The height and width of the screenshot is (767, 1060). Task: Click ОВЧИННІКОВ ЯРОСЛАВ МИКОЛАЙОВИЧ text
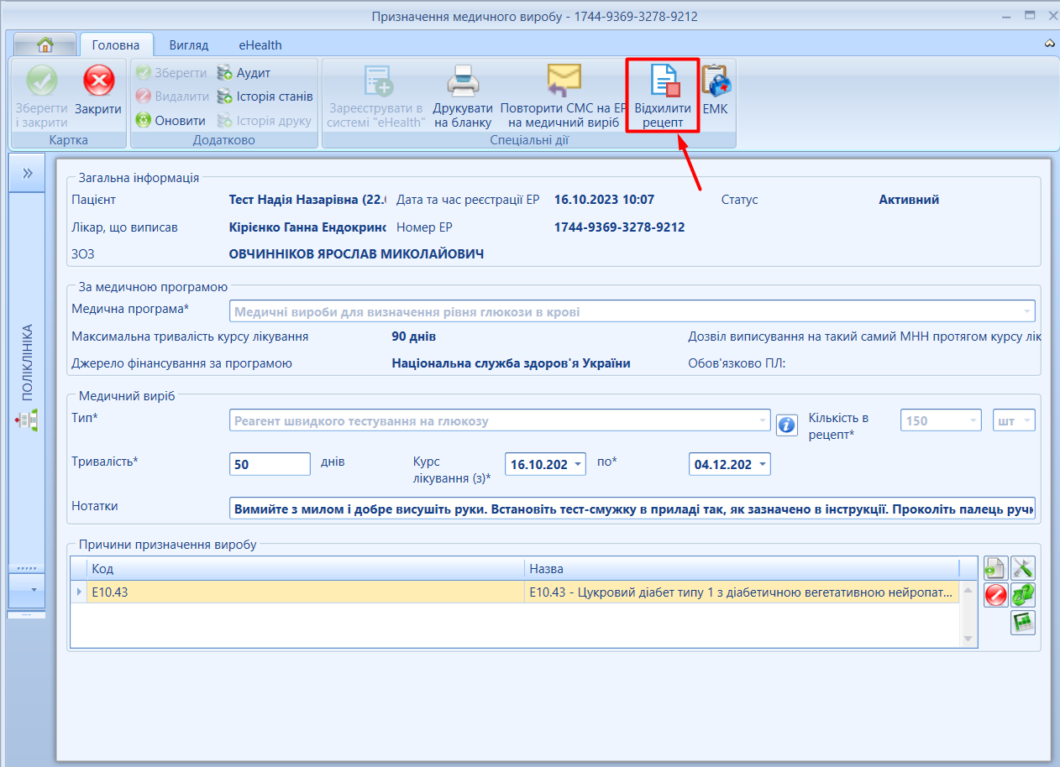point(356,254)
